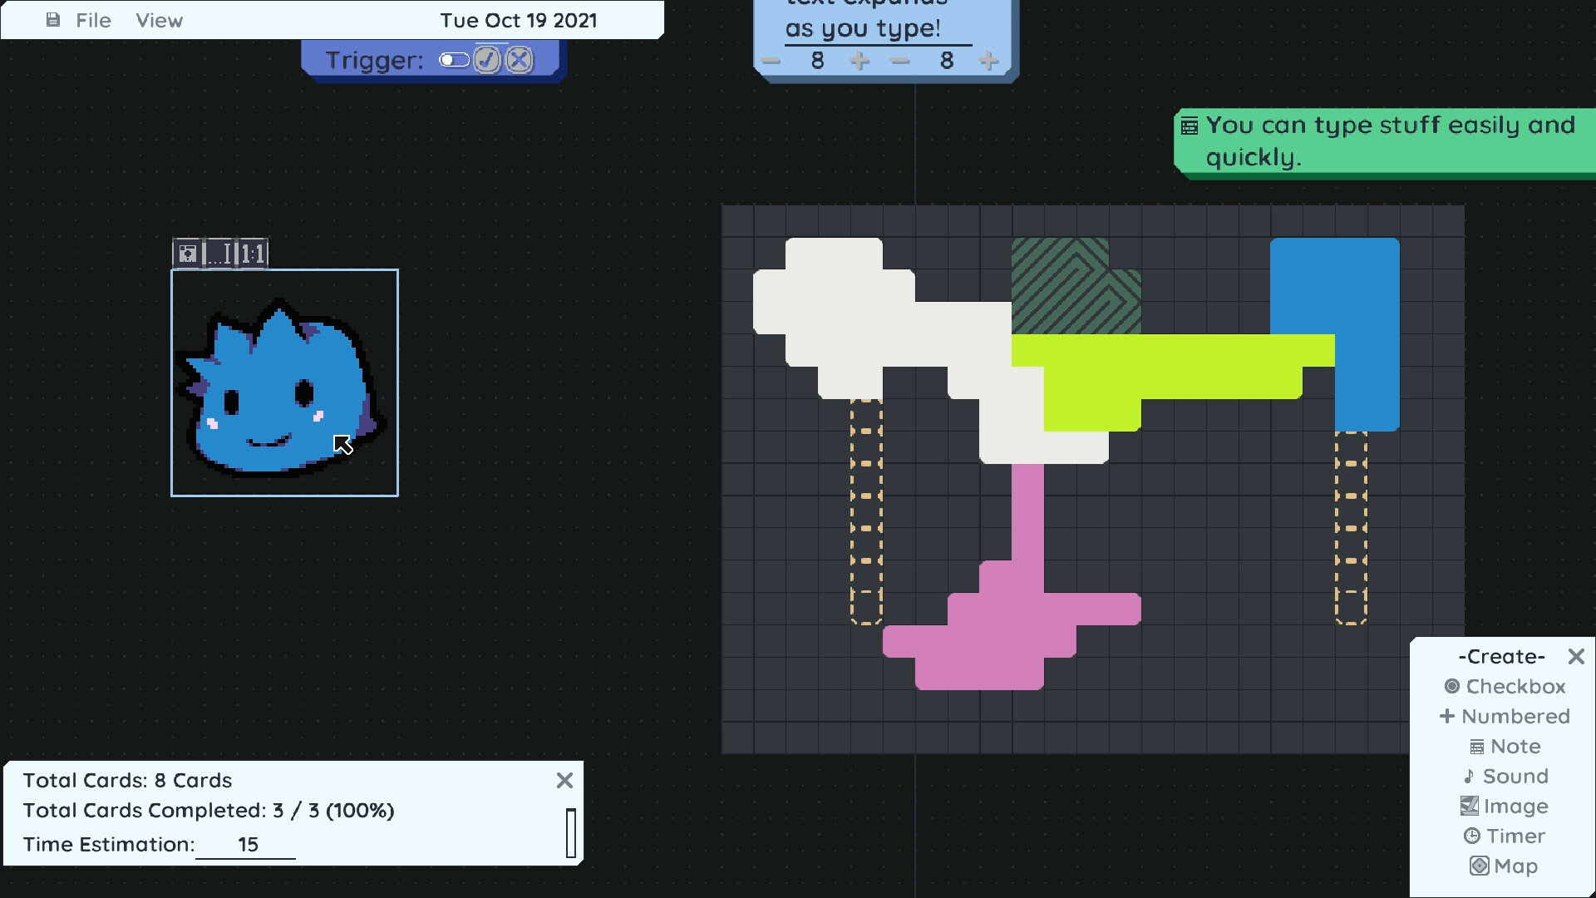Open the File menu
This screenshot has width=1596, height=898.
coord(92,21)
